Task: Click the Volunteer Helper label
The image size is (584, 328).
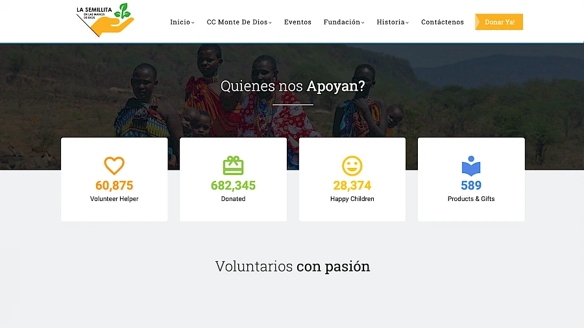Action: click(x=114, y=199)
